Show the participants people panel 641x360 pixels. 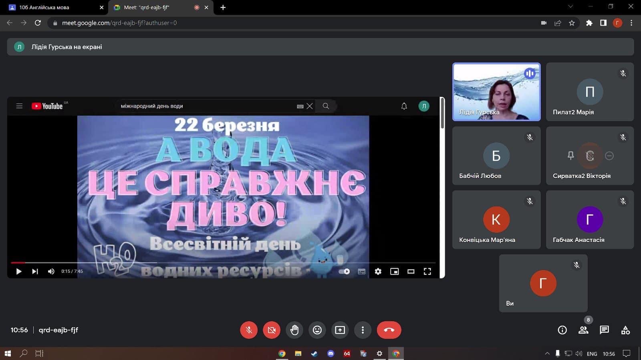tap(583, 330)
